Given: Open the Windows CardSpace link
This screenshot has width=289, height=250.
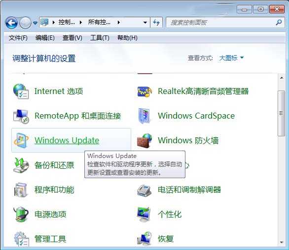Looking at the screenshot, I should 196,116.
